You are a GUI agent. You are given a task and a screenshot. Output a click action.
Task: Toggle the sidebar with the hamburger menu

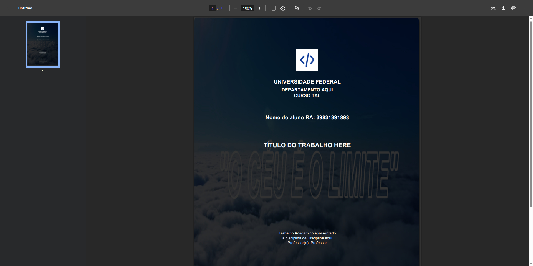click(x=9, y=8)
